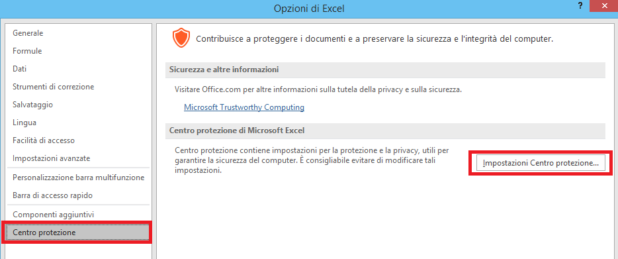Open the Dati settings section
Screen dimensions: 618x259
point(20,69)
